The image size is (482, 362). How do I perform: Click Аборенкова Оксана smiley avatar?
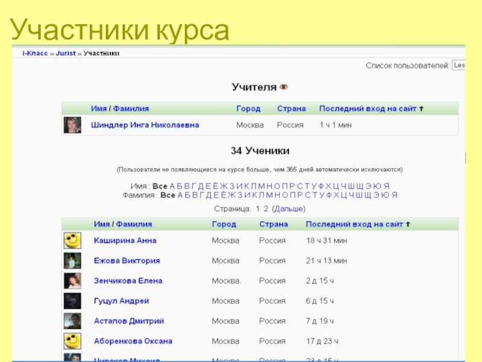coord(72,341)
